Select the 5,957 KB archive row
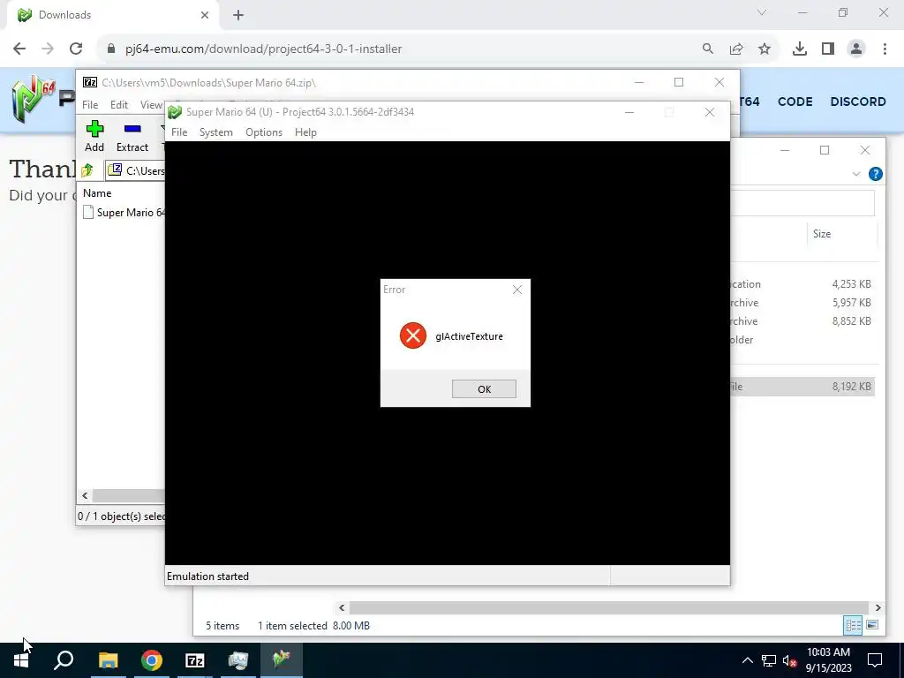 tap(802, 302)
